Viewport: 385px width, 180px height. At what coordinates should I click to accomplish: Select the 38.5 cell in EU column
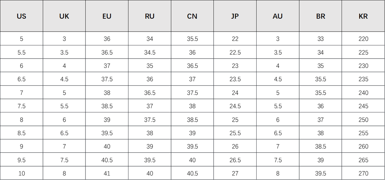tap(107, 106)
